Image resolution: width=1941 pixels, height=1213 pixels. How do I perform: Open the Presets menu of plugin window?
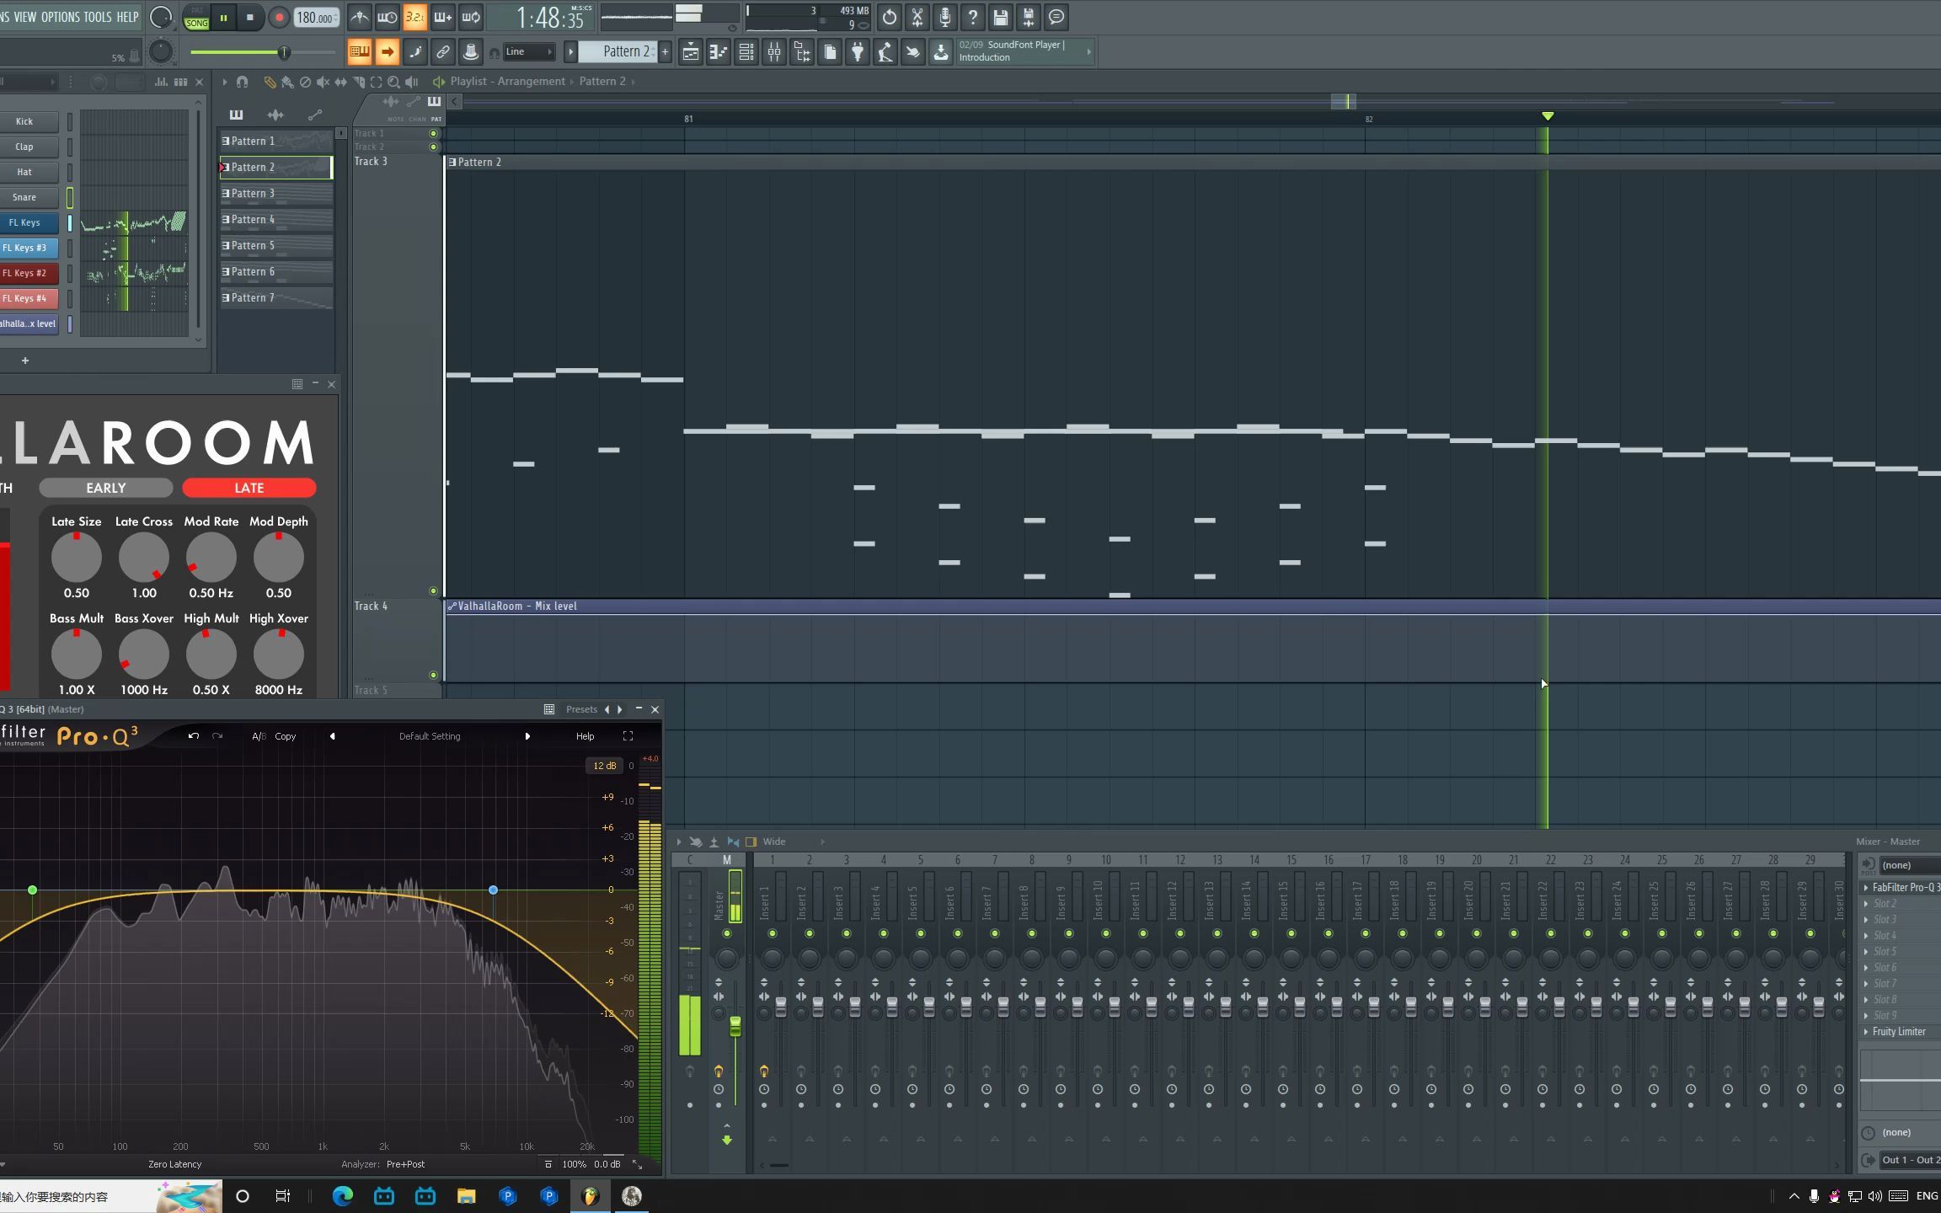pos(581,709)
